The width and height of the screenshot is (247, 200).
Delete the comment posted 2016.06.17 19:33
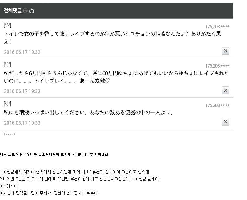click(x=225, y=122)
